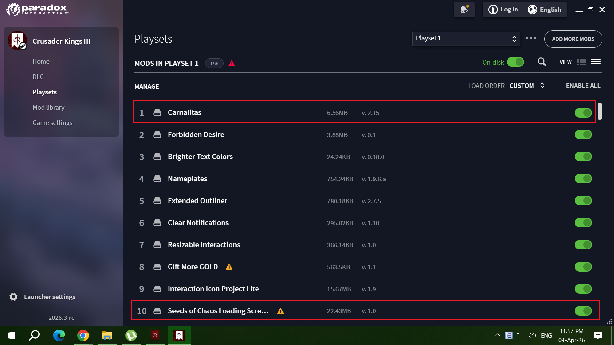Click the disk icon on Interaction Icon Project row
The height and width of the screenshot is (345, 614).
click(x=157, y=289)
